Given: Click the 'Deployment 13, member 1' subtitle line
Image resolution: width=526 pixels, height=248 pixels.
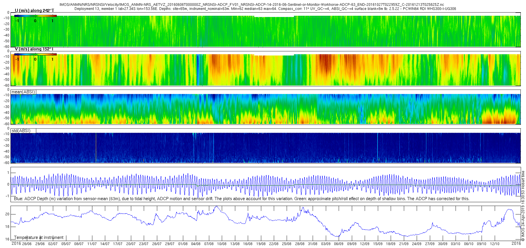Looking at the screenshot, I should point(265,9).
